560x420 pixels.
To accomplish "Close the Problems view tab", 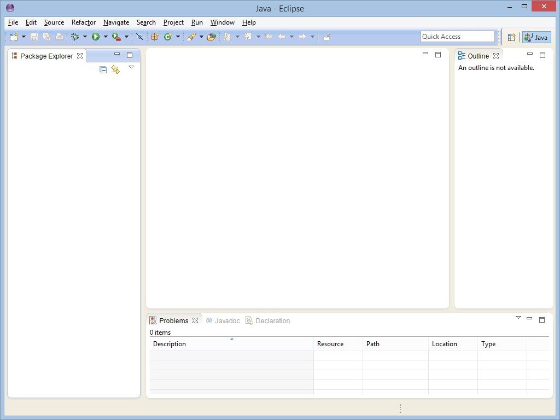I will [195, 320].
